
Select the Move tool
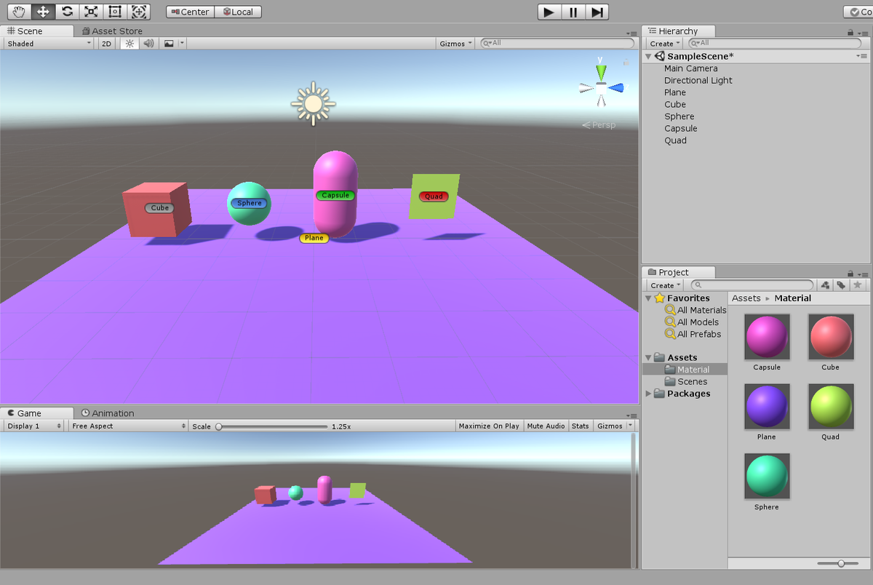43,12
